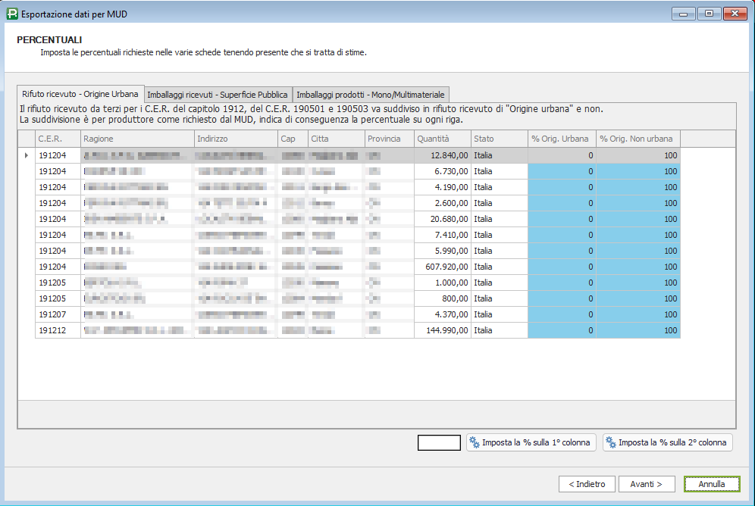Edit % Orig. Non urbana cell for 144.990,00 row
Screen dimensions: 755x506
638,330
